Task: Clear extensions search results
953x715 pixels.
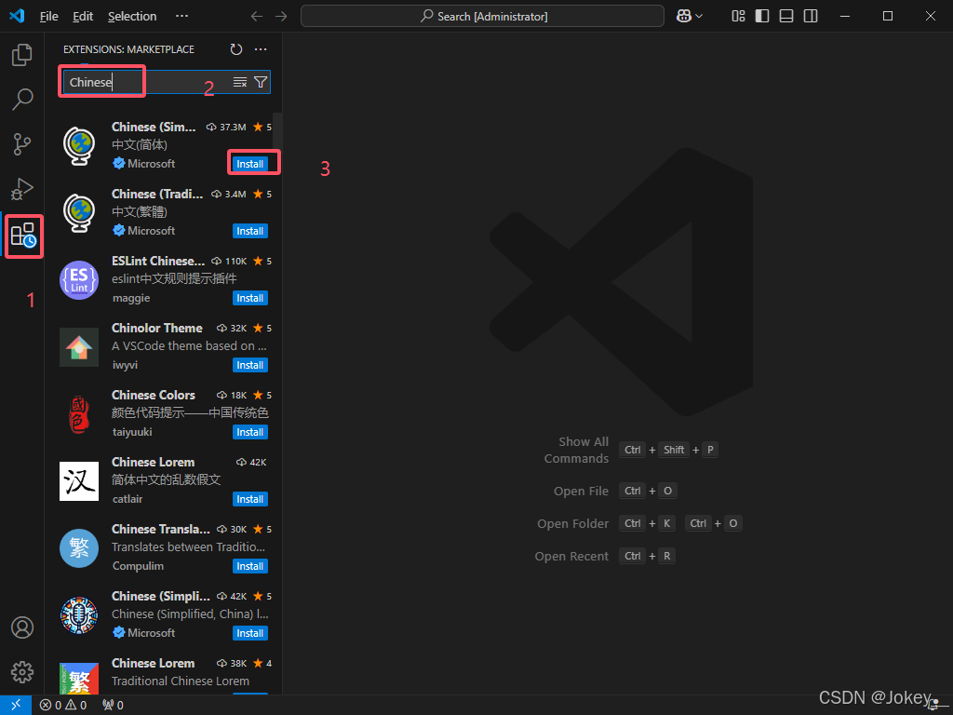Action: click(x=240, y=82)
